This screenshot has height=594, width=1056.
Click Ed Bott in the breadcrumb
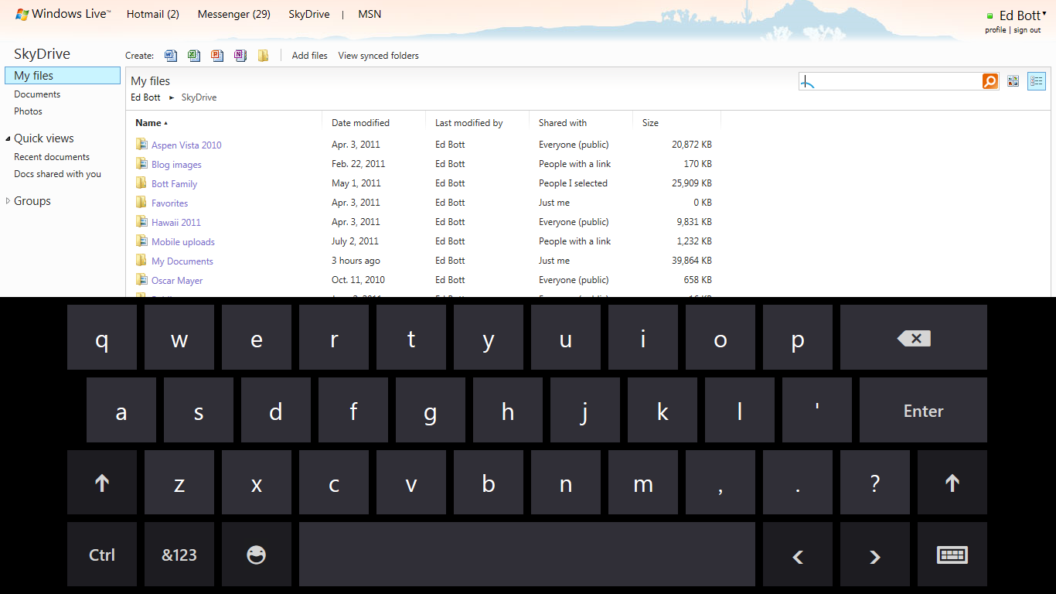(145, 97)
